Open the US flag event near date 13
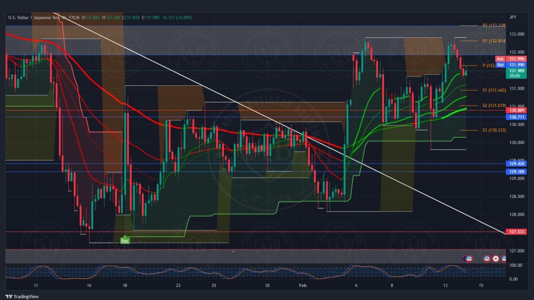The height and width of the screenshot is (300, 534). point(468,259)
